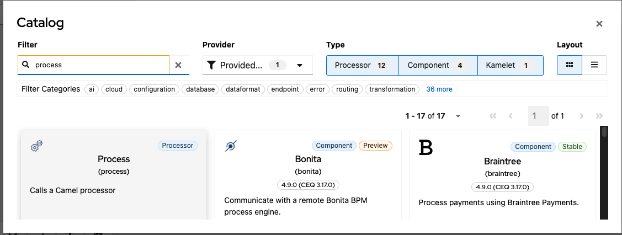Toggle the Component type filter
This screenshot has width=622, height=235.
pos(438,65)
